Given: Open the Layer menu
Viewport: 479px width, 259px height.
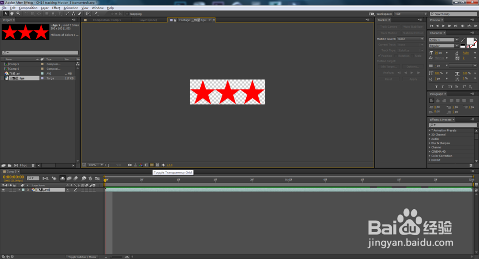Looking at the screenshot, I should coord(45,8).
